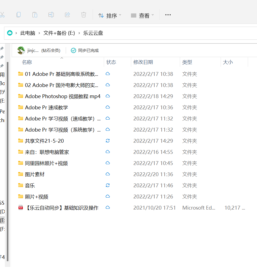Screen dimensions: 257x274
Task: Click the jinjc... account name
Action: point(33,51)
